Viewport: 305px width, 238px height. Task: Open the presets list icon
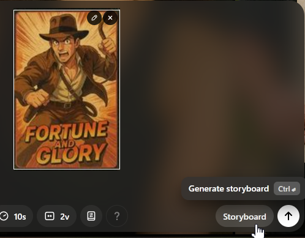click(x=91, y=216)
